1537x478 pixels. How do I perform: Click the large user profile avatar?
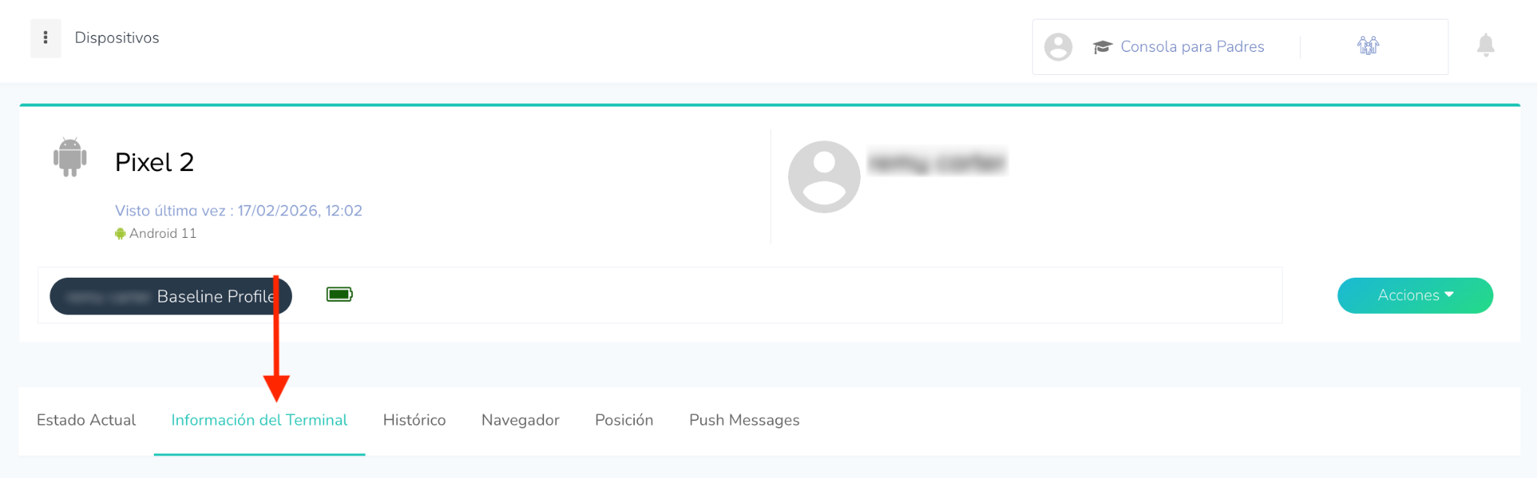[x=824, y=177]
